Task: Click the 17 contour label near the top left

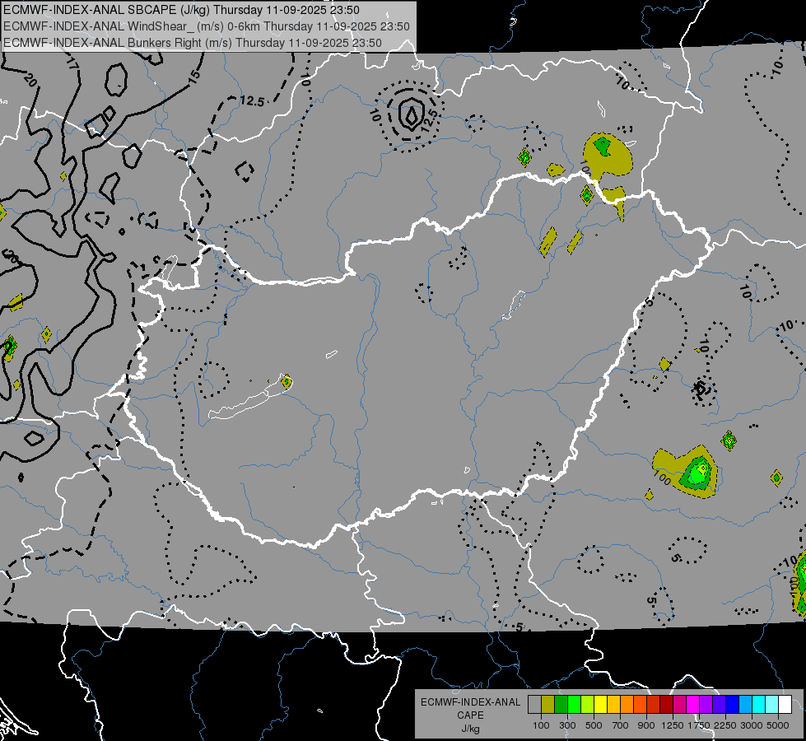Action: coord(72,64)
